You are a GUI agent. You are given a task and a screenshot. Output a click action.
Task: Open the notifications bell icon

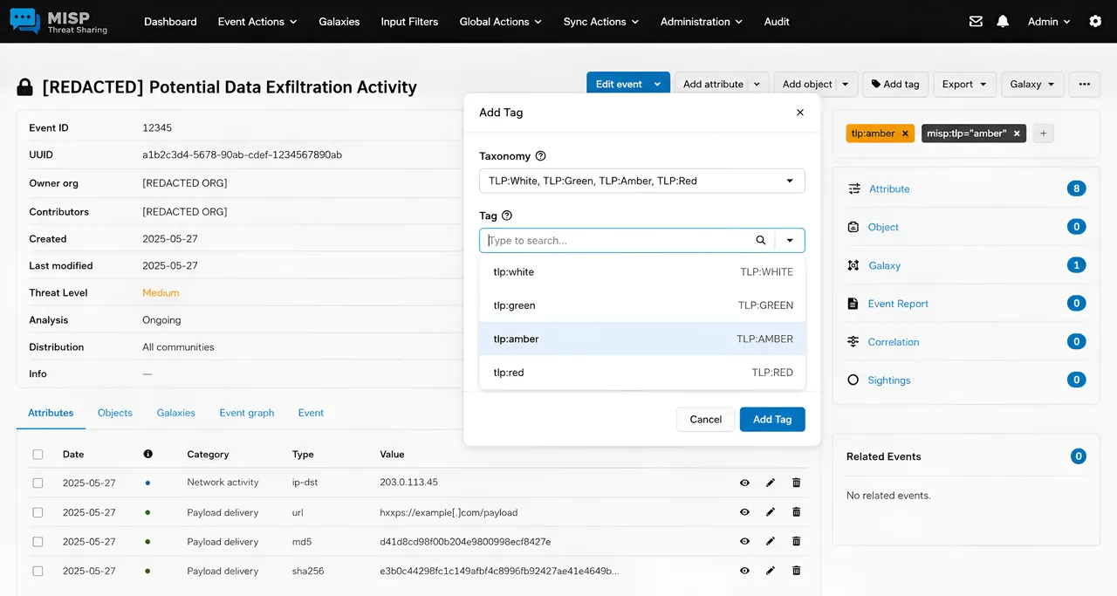(x=1003, y=22)
